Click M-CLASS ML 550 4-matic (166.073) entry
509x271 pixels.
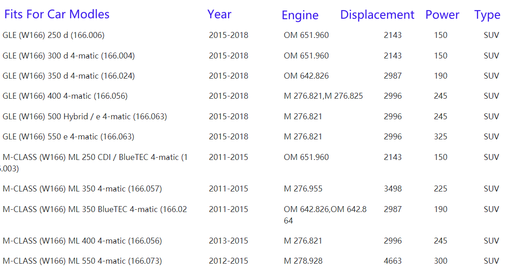click(82, 261)
